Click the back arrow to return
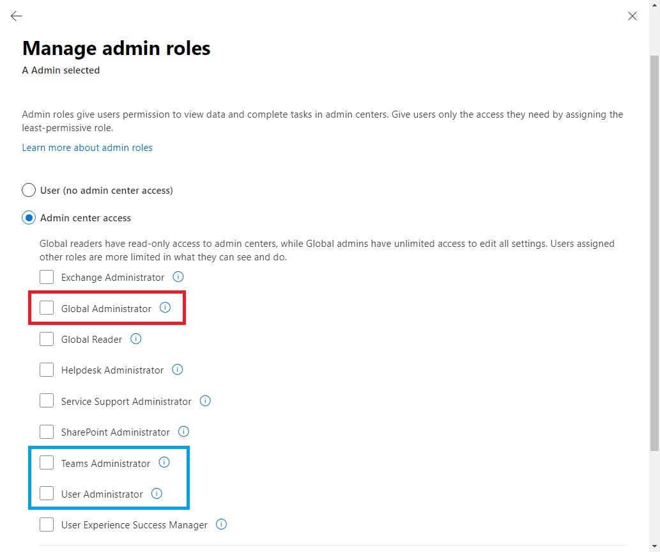The height and width of the screenshot is (552, 660). point(16,16)
